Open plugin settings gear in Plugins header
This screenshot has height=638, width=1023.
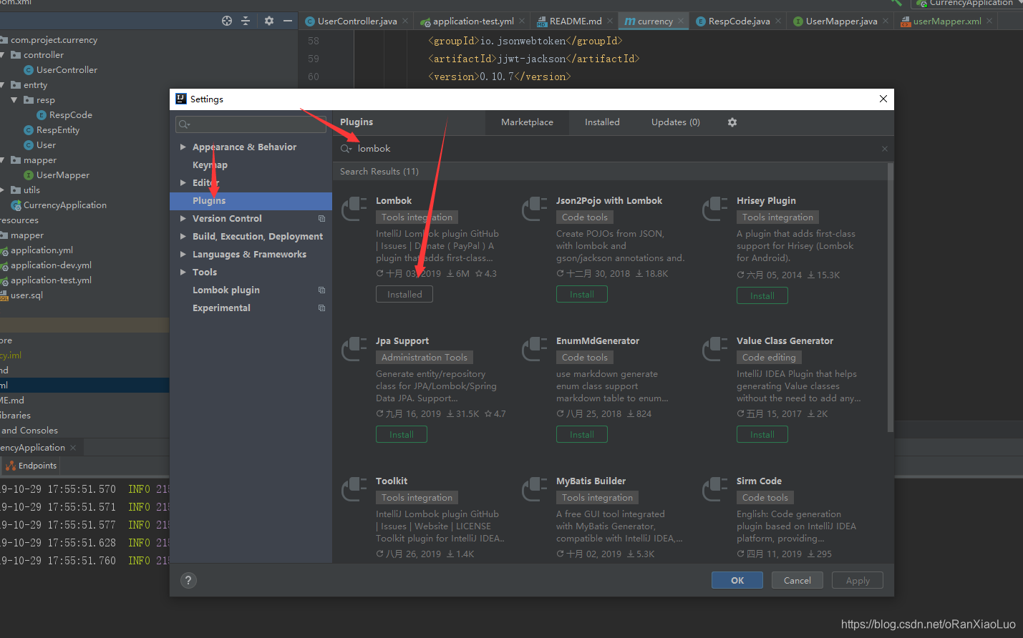point(732,122)
